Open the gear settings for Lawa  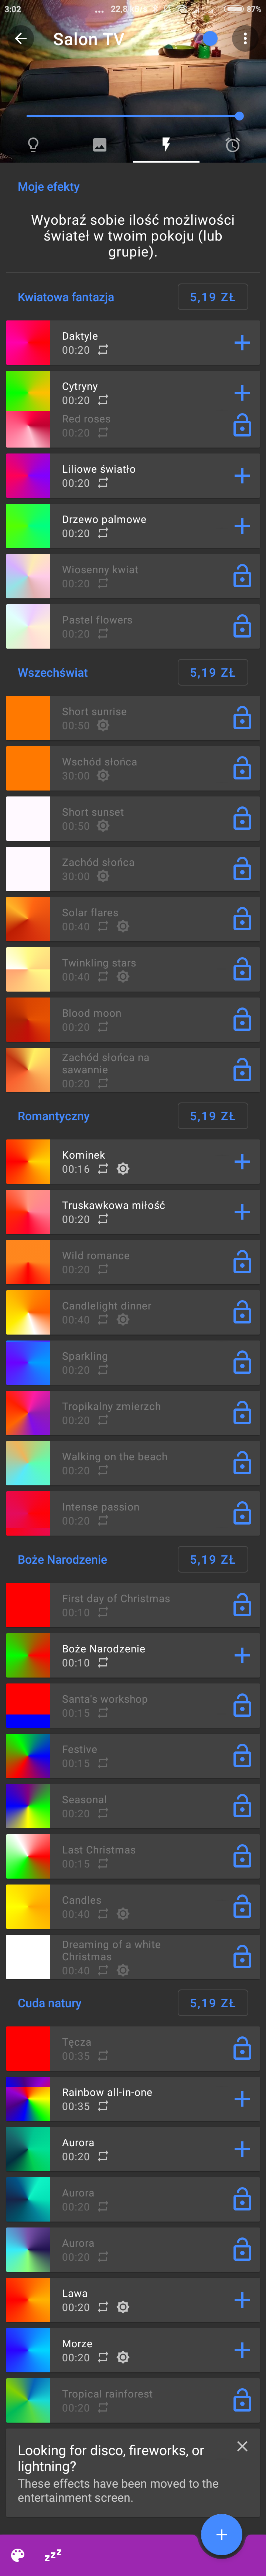point(123,2307)
